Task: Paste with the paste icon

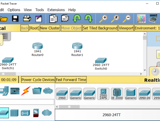Action: click(x=65, y=18)
